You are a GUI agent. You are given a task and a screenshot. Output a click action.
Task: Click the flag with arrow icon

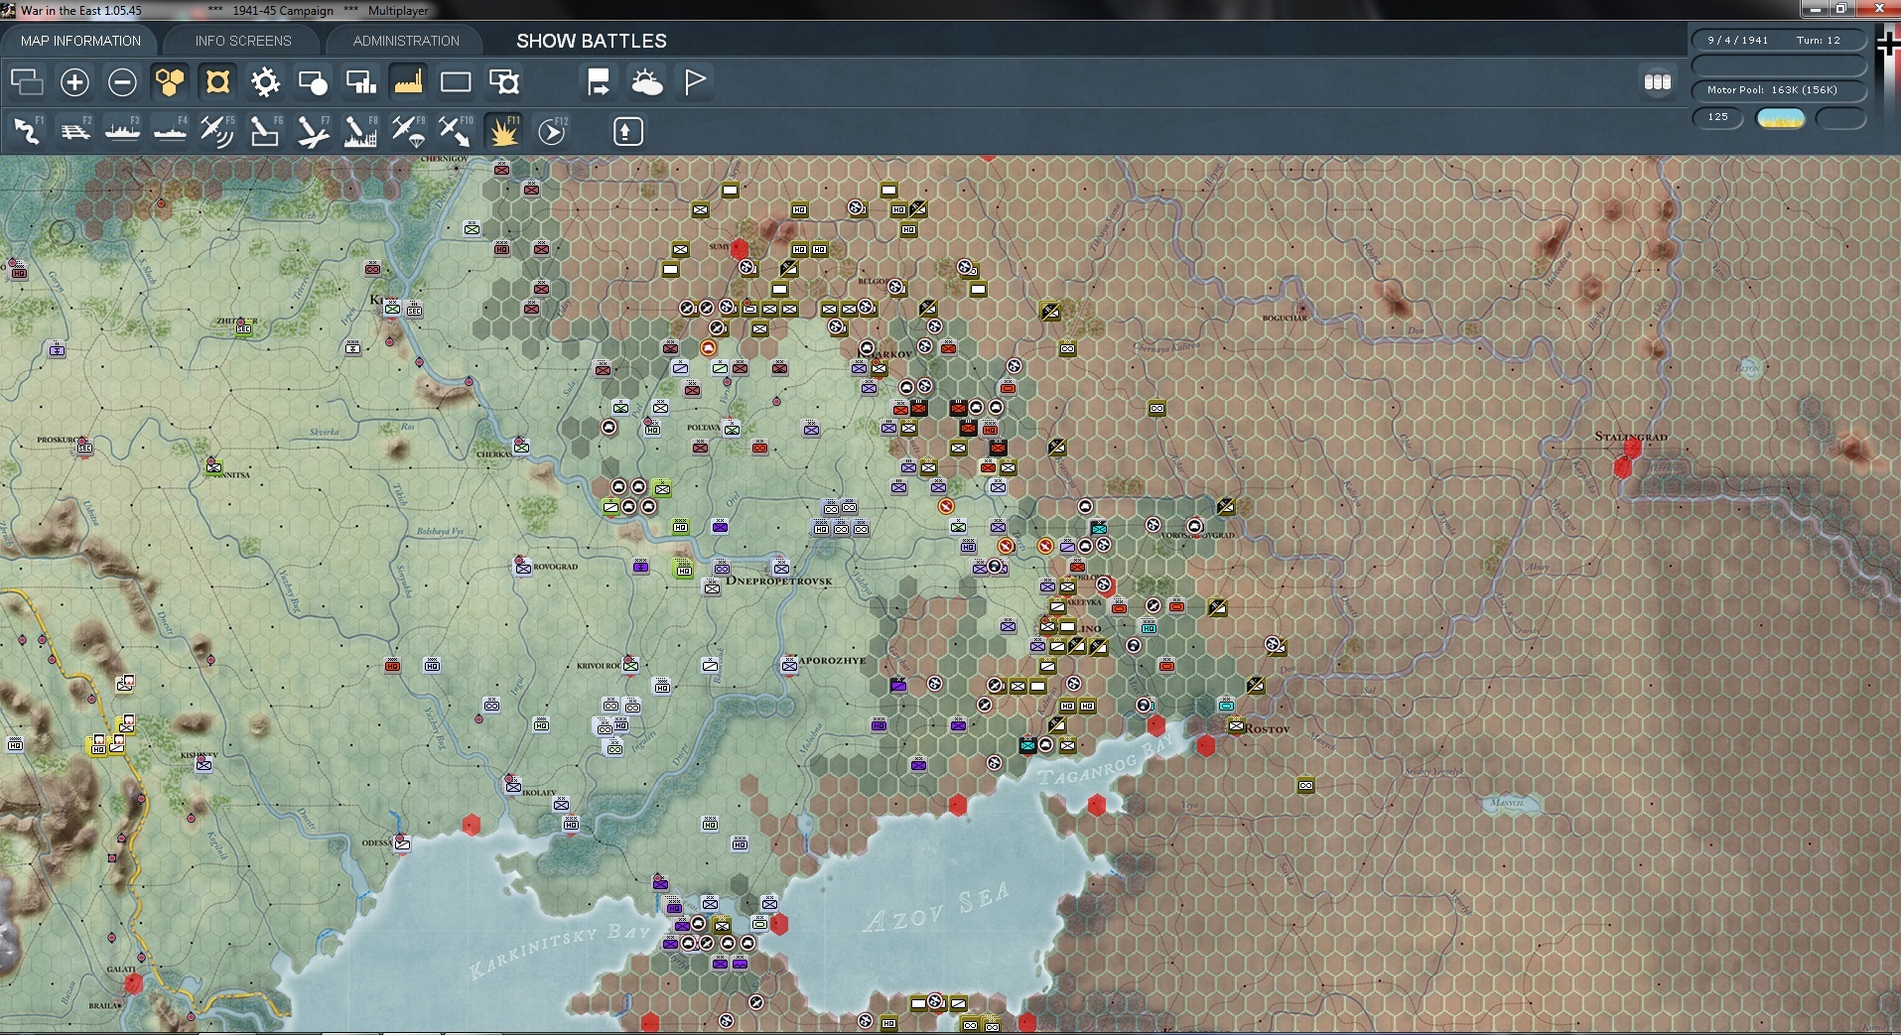(599, 81)
